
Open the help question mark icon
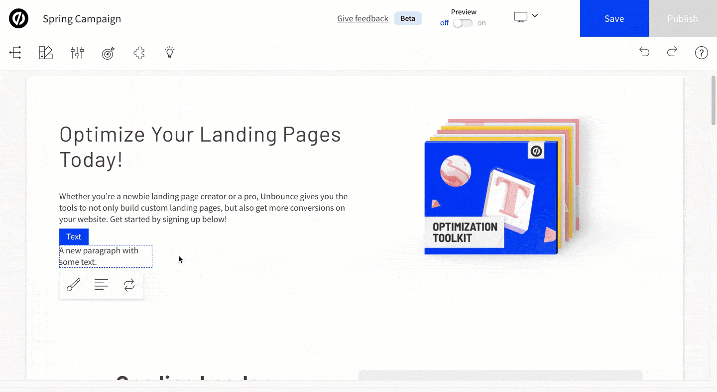click(x=702, y=53)
